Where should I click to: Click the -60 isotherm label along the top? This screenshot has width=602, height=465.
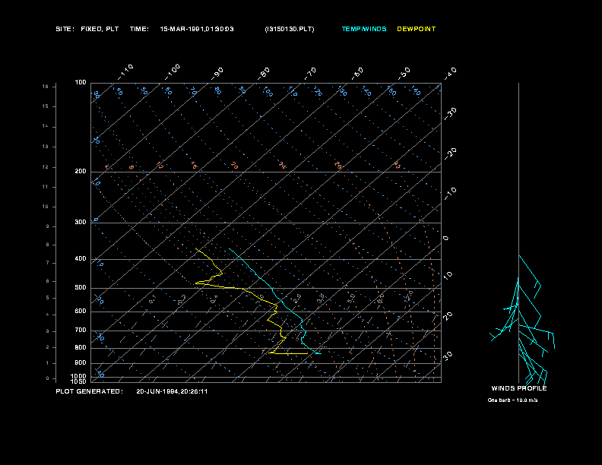(357, 74)
